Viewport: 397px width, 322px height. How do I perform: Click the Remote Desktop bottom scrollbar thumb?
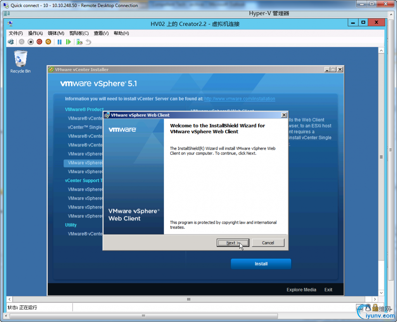coord(143,316)
